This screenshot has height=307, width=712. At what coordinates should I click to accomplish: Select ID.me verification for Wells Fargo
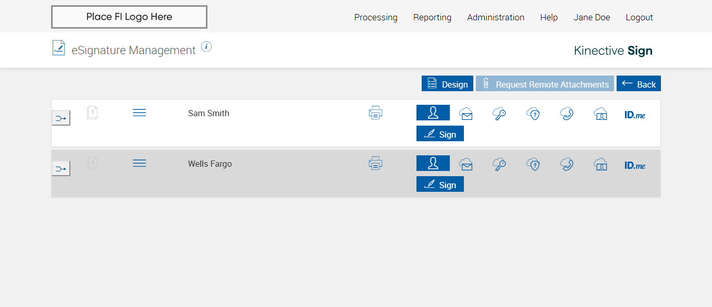635,165
